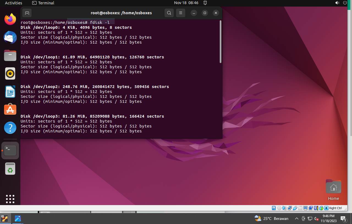
Task: Click the VirtualBox CPU load V indicator
Action: (x=316, y=208)
